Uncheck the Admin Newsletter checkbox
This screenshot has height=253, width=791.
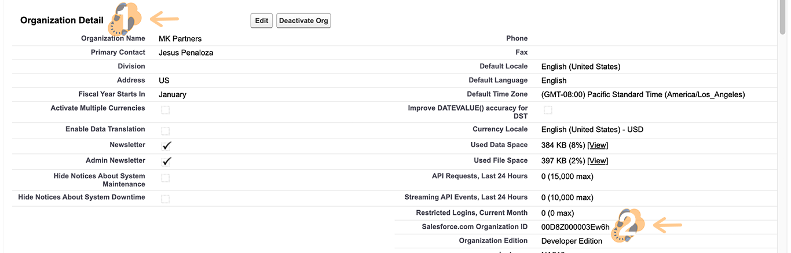coord(166,161)
